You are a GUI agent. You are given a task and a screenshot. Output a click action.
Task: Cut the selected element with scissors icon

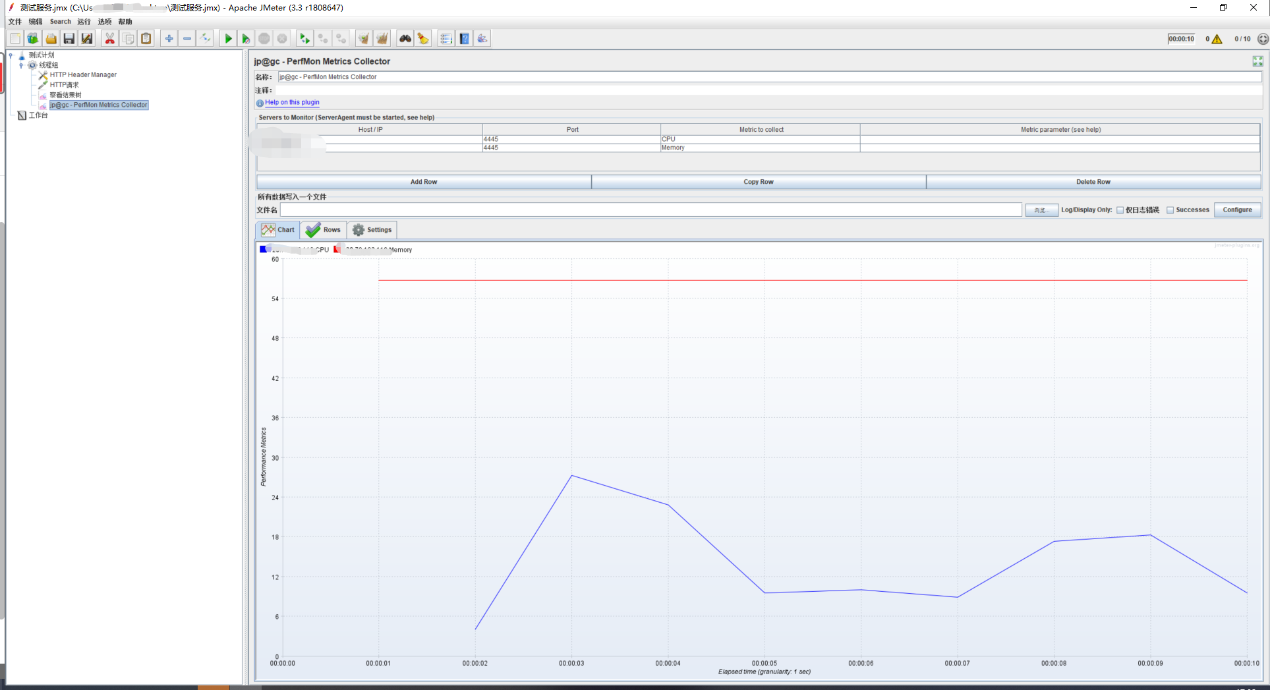[110, 39]
